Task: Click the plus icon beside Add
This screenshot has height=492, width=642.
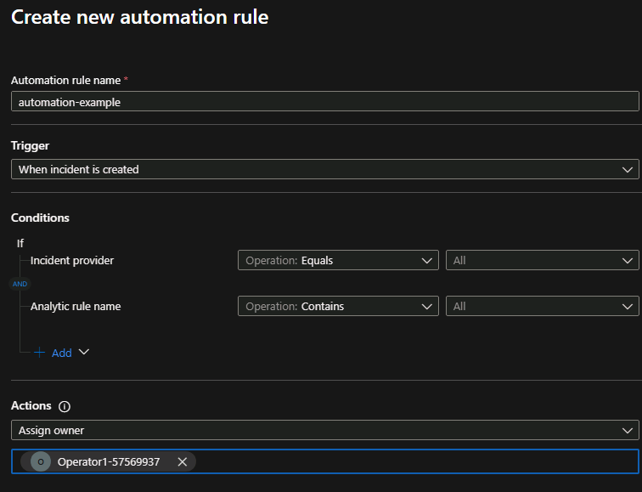Action: [x=39, y=353]
